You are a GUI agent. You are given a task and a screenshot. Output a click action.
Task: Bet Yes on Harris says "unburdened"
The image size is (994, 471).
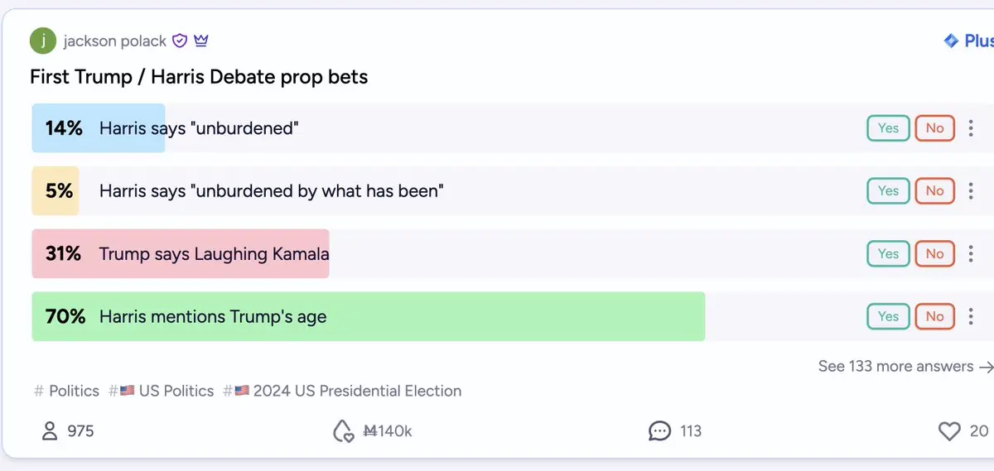[x=888, y=128]
